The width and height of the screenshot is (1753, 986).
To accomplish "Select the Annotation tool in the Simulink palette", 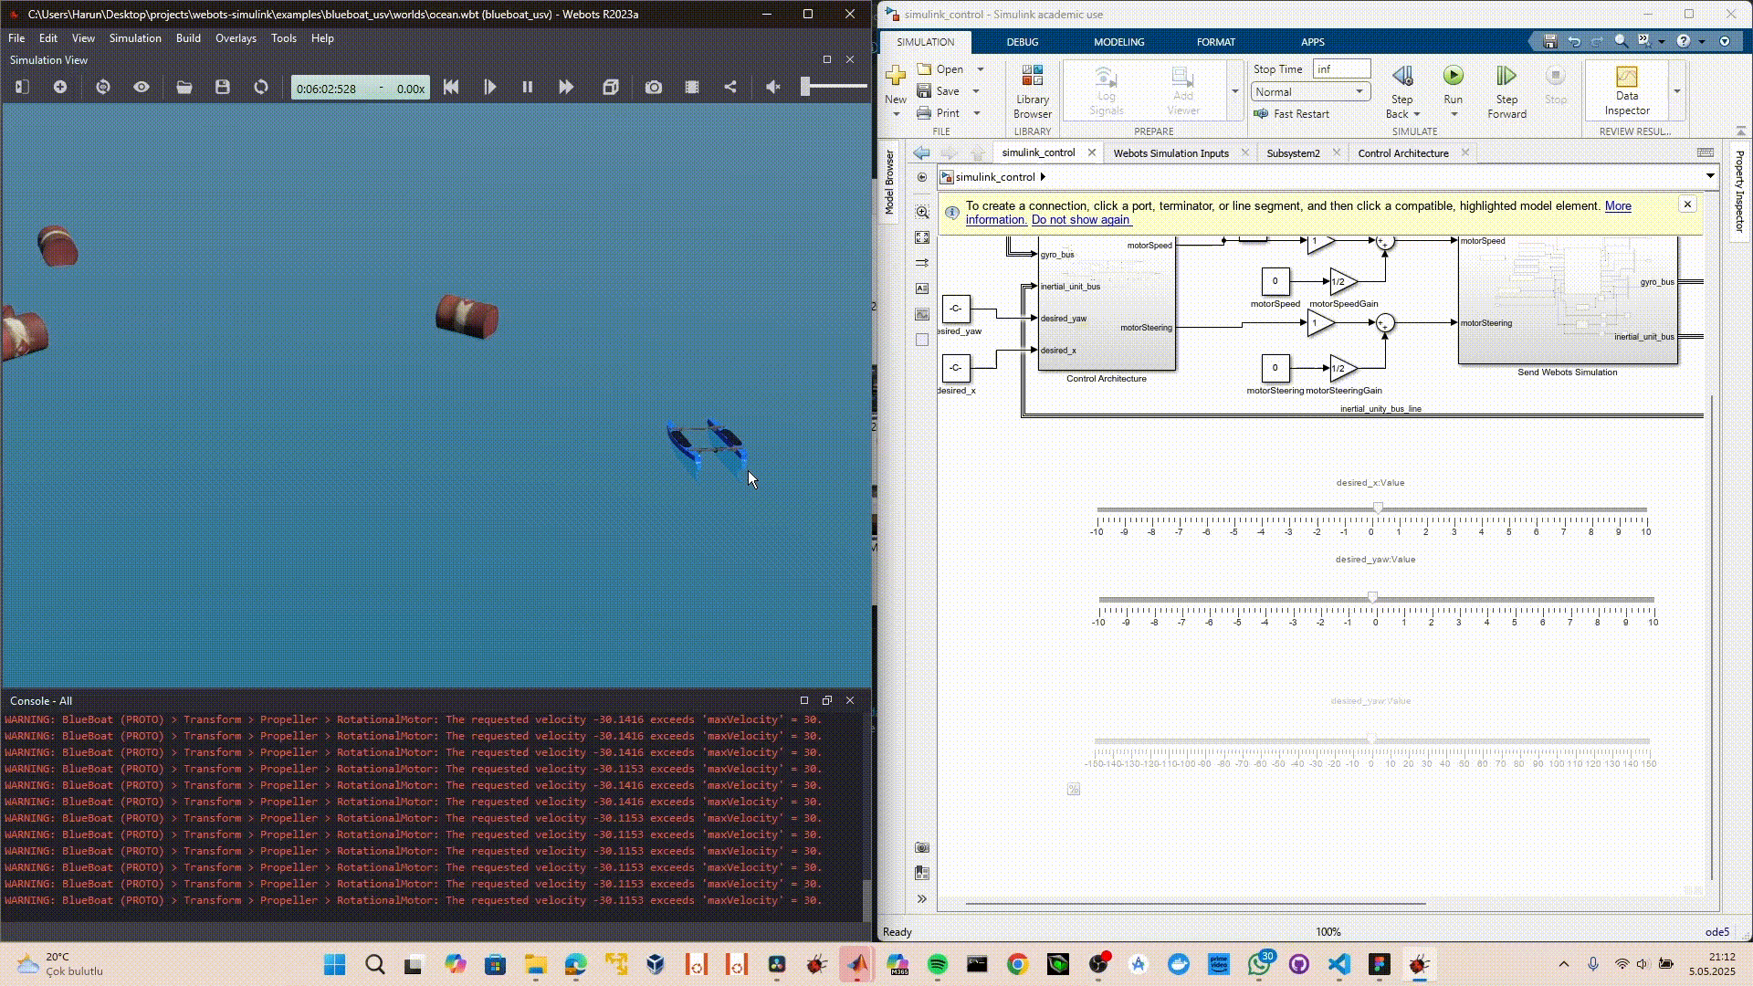I will (x=922, y=288).
